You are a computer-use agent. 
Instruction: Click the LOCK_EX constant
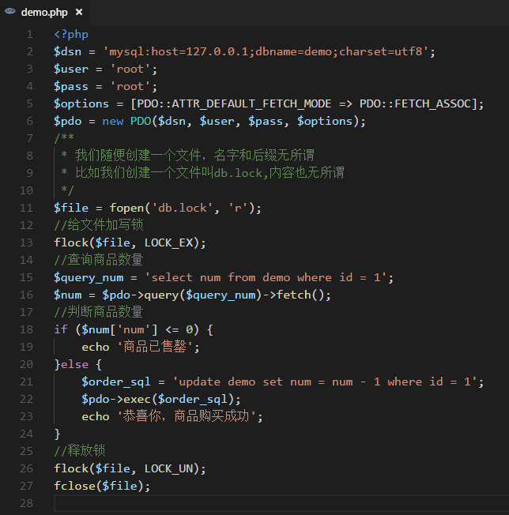[168, 242]
